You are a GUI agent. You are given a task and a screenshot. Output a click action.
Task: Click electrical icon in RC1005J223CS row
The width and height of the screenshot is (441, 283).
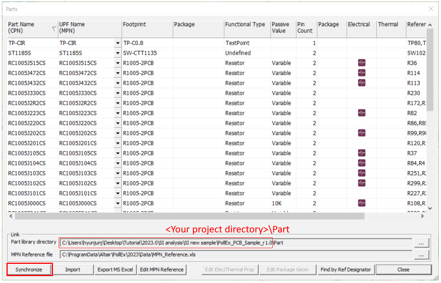click(x=361, y=113)
